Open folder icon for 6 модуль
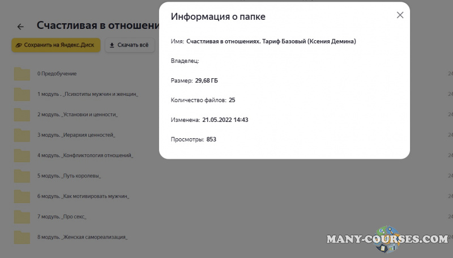453x258 pixels. 22,197
